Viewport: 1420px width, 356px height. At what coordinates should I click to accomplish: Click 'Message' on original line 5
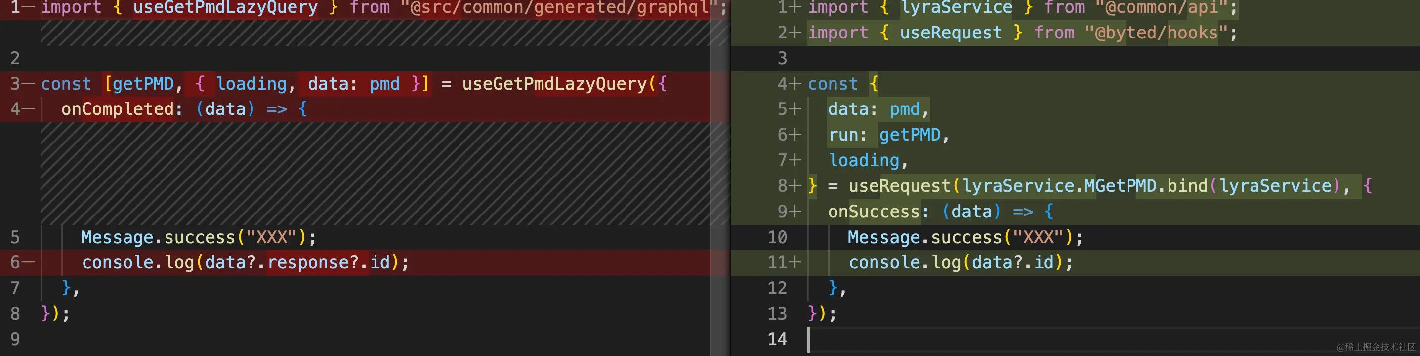(x=117, y=237)
